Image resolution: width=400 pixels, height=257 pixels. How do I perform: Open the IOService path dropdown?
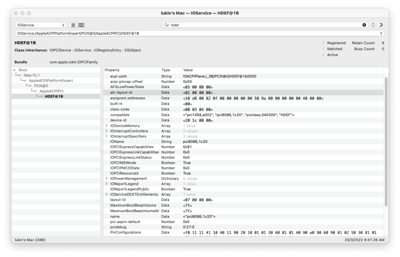200,34
